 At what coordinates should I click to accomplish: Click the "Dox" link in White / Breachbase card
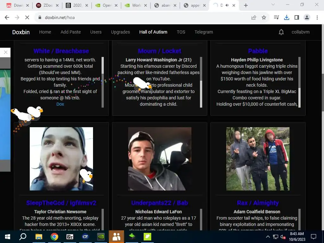point(60,104)
